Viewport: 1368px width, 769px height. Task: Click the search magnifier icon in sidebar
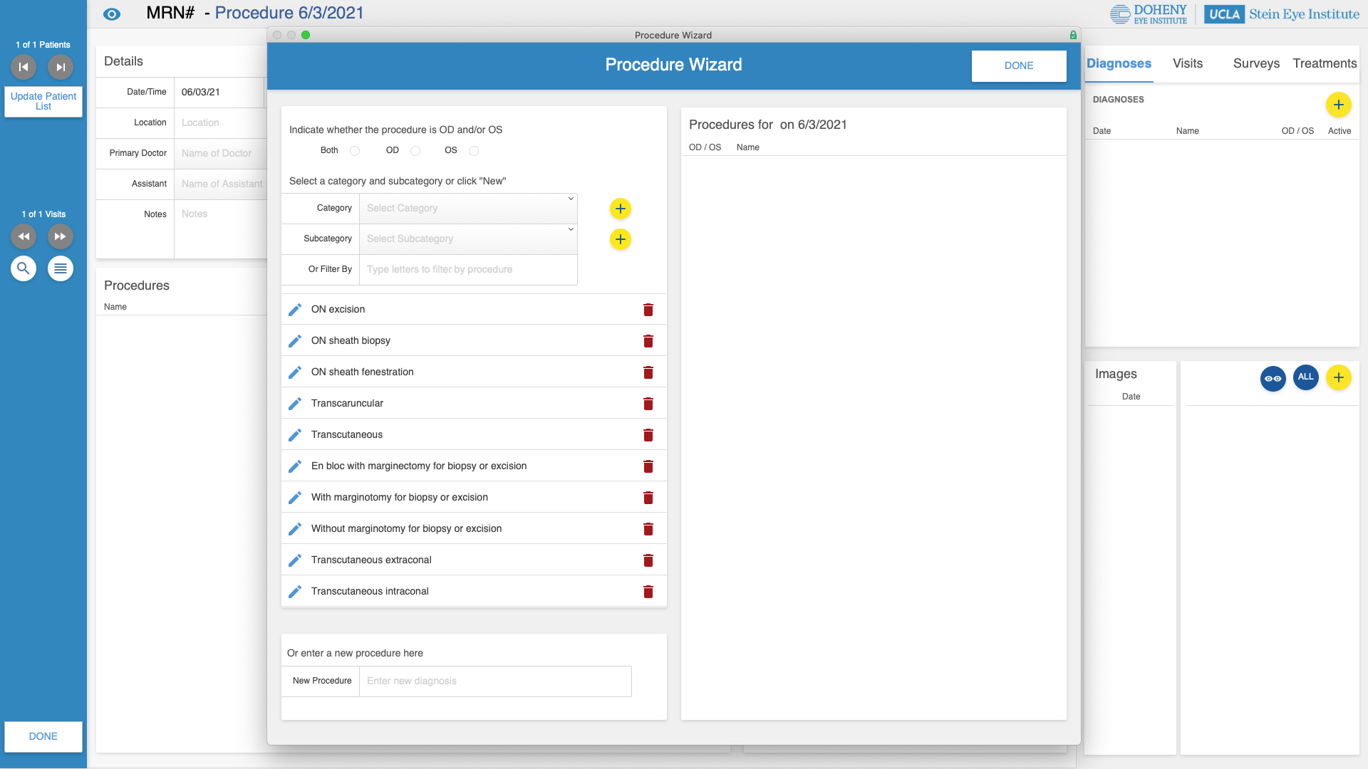(24, 268)
